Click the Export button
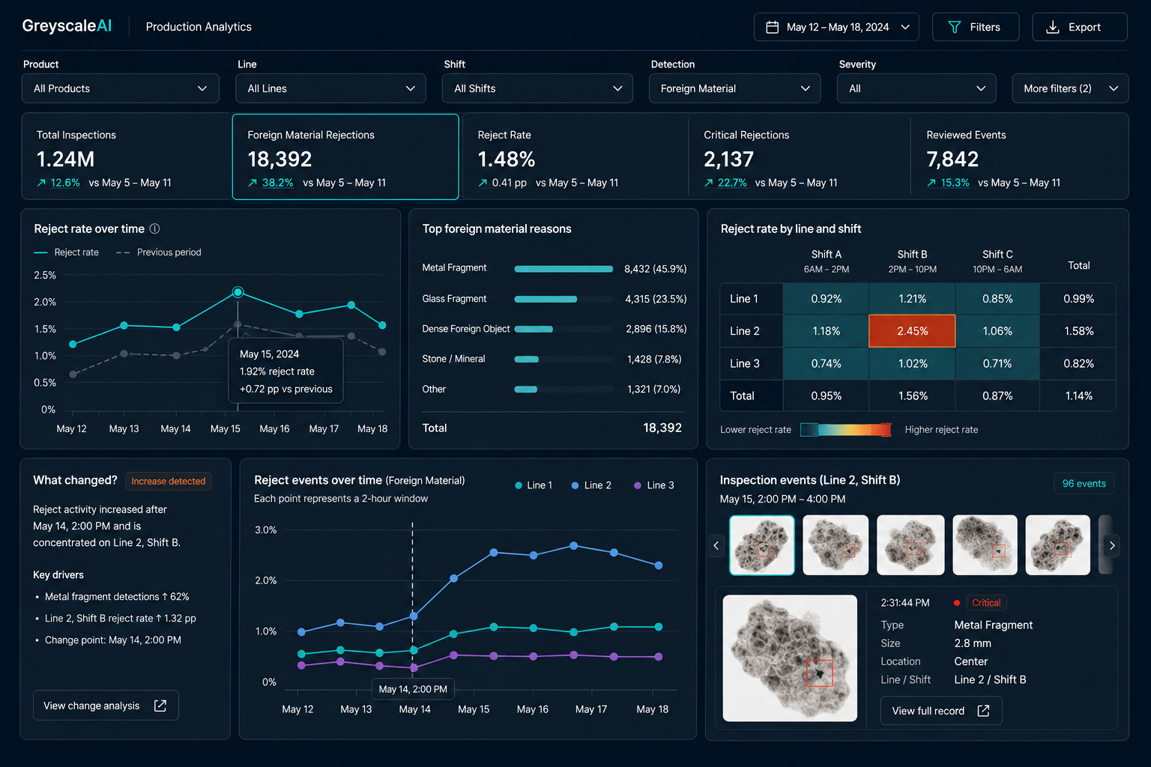1151x767 pixels. [1080, 27]
